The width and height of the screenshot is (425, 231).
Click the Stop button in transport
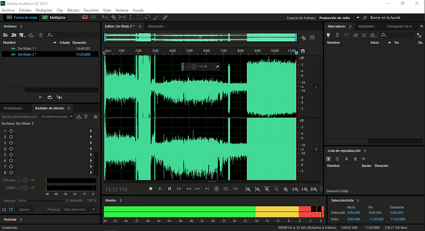(151, 188)
